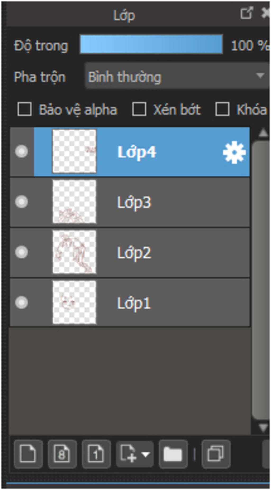Screen dimensions: 271x490
Task: Toggle visibility of Lớp1 layer
Action: 21,302
